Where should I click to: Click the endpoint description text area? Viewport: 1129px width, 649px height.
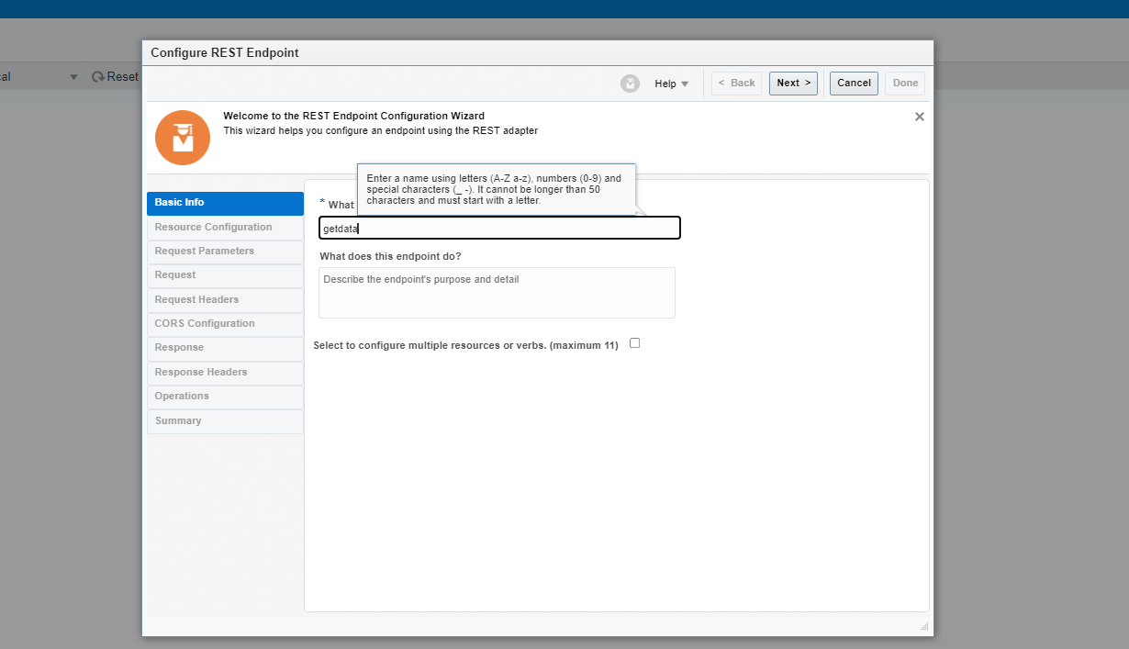[497, 292]
